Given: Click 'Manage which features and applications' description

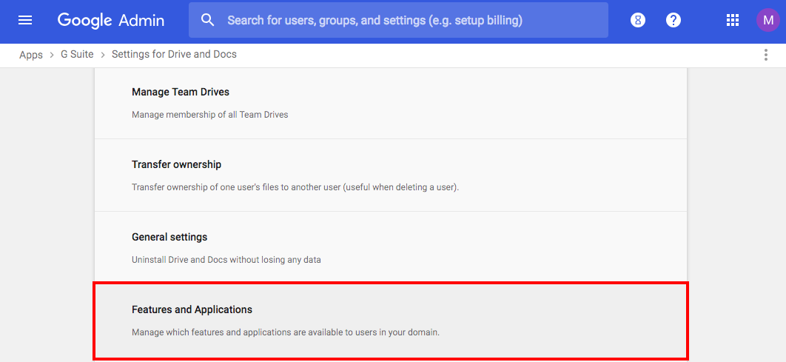Looking at the screenshot, I should coord(286,332).
